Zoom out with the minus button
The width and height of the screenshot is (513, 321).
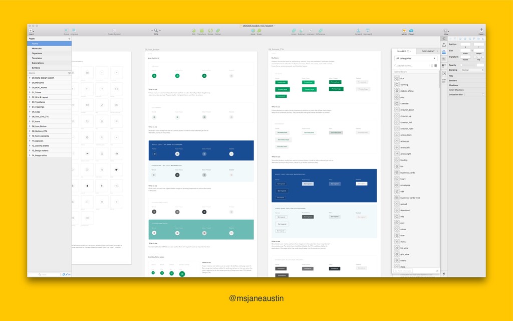point(152,31)
